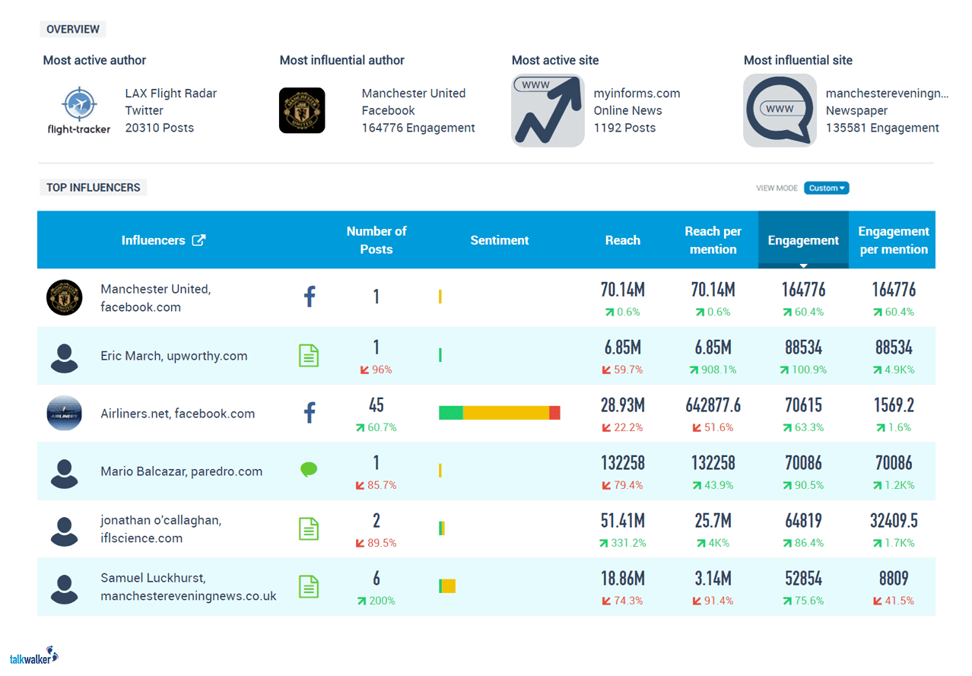The width and height of the screenshot is (972, 676).
Task: Click the myinforms.com rising-arrow site icon
Action: 548,109
